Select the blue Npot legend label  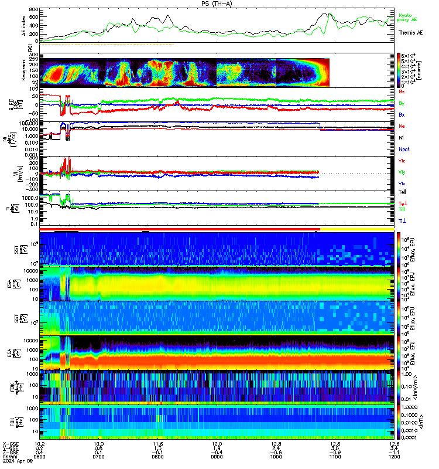(x=404, y=149)
